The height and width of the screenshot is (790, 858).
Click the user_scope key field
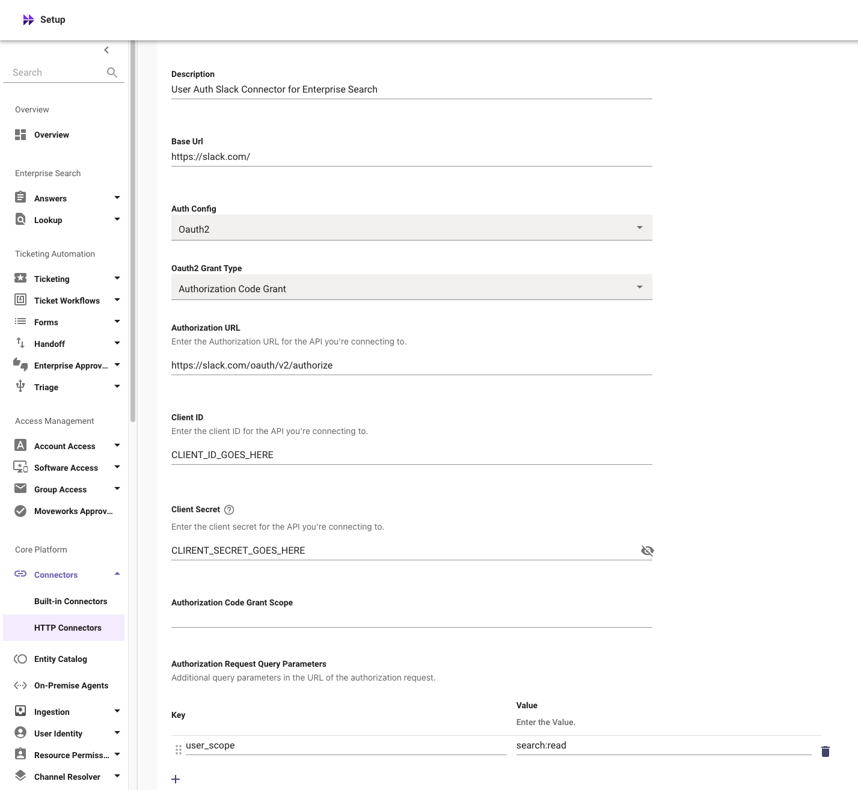[x=346, y=746]
